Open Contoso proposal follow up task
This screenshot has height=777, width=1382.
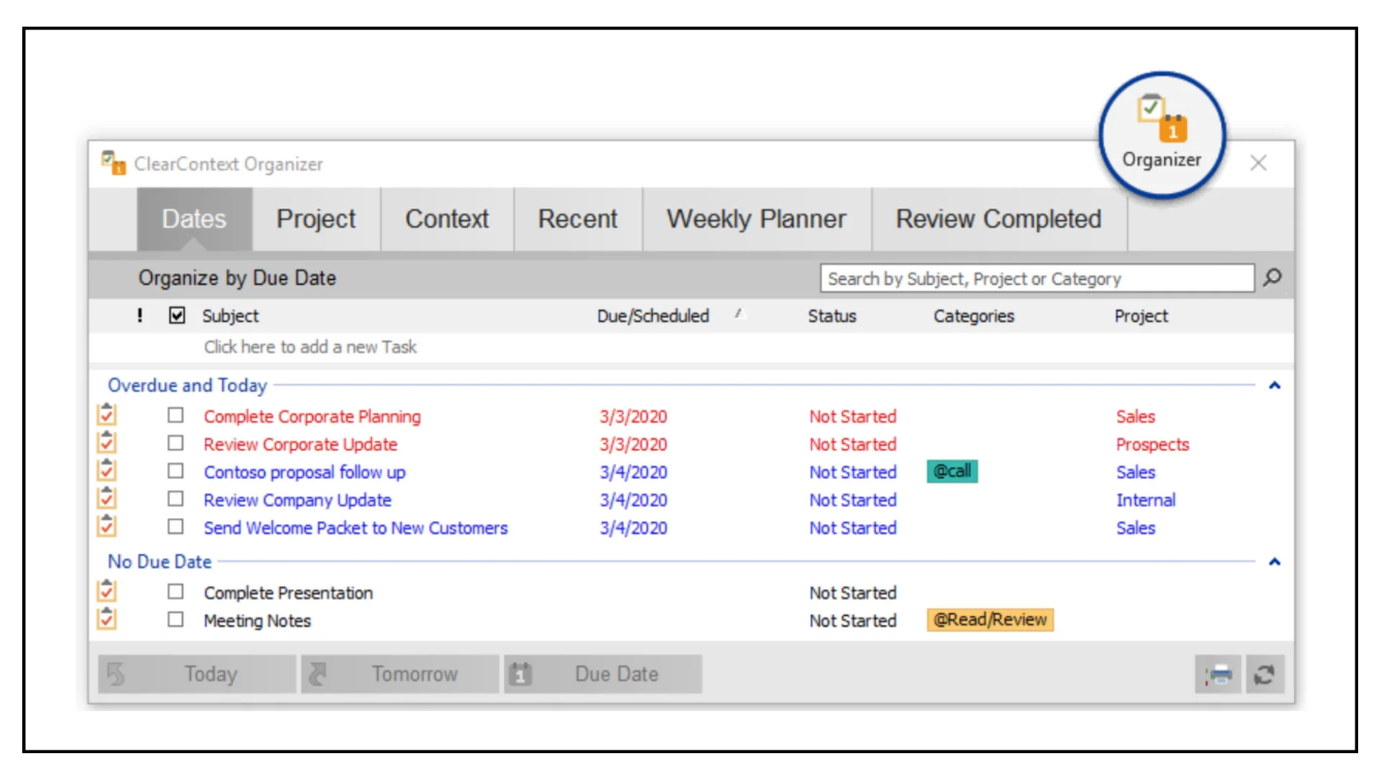pos(304,473)
